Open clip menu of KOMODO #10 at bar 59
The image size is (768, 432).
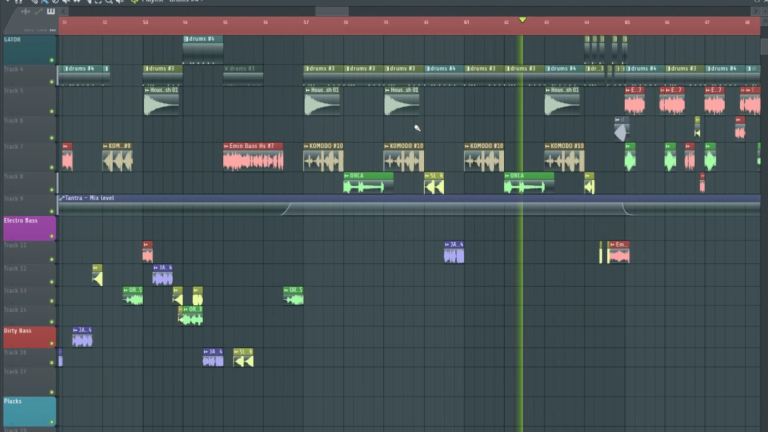click(x=387, y=146)
